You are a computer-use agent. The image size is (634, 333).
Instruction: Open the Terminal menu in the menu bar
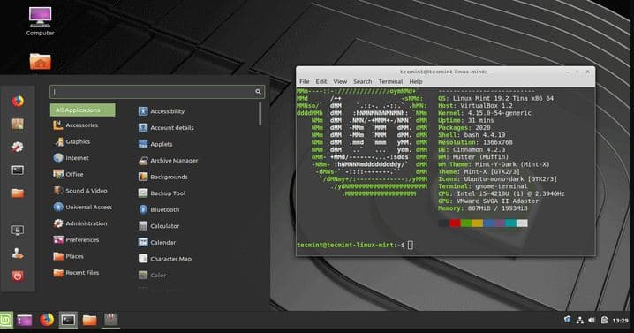click(390, 81)
